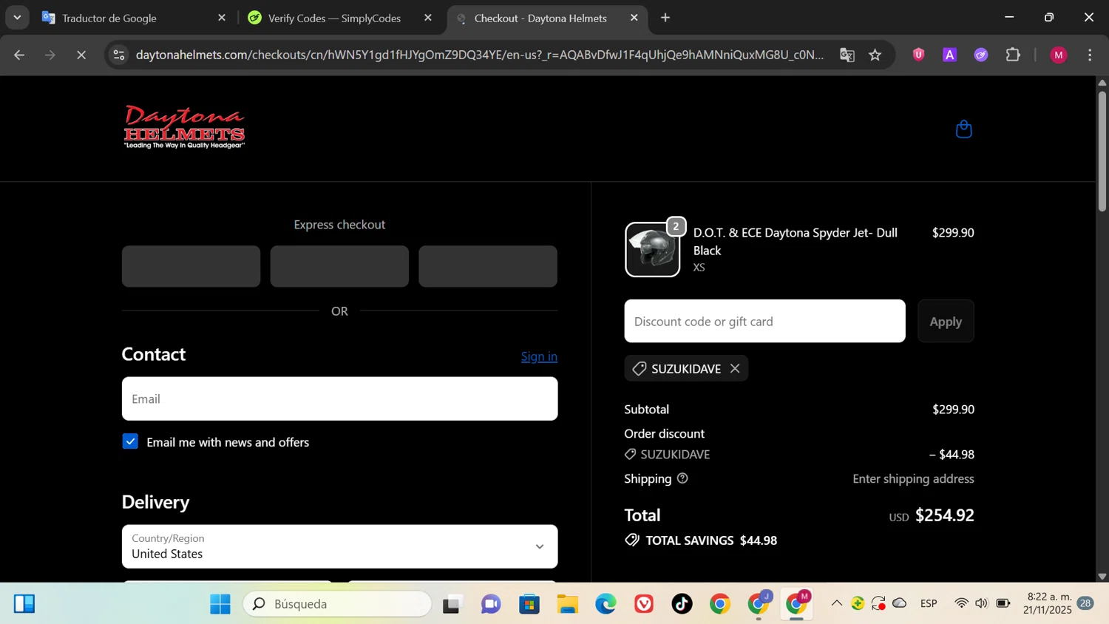Image resolution: width=1109 pixels, height=624 pixels.
Task: Open the Google Translate page icon
Action: pyautogui.click(x=847, y=55)
